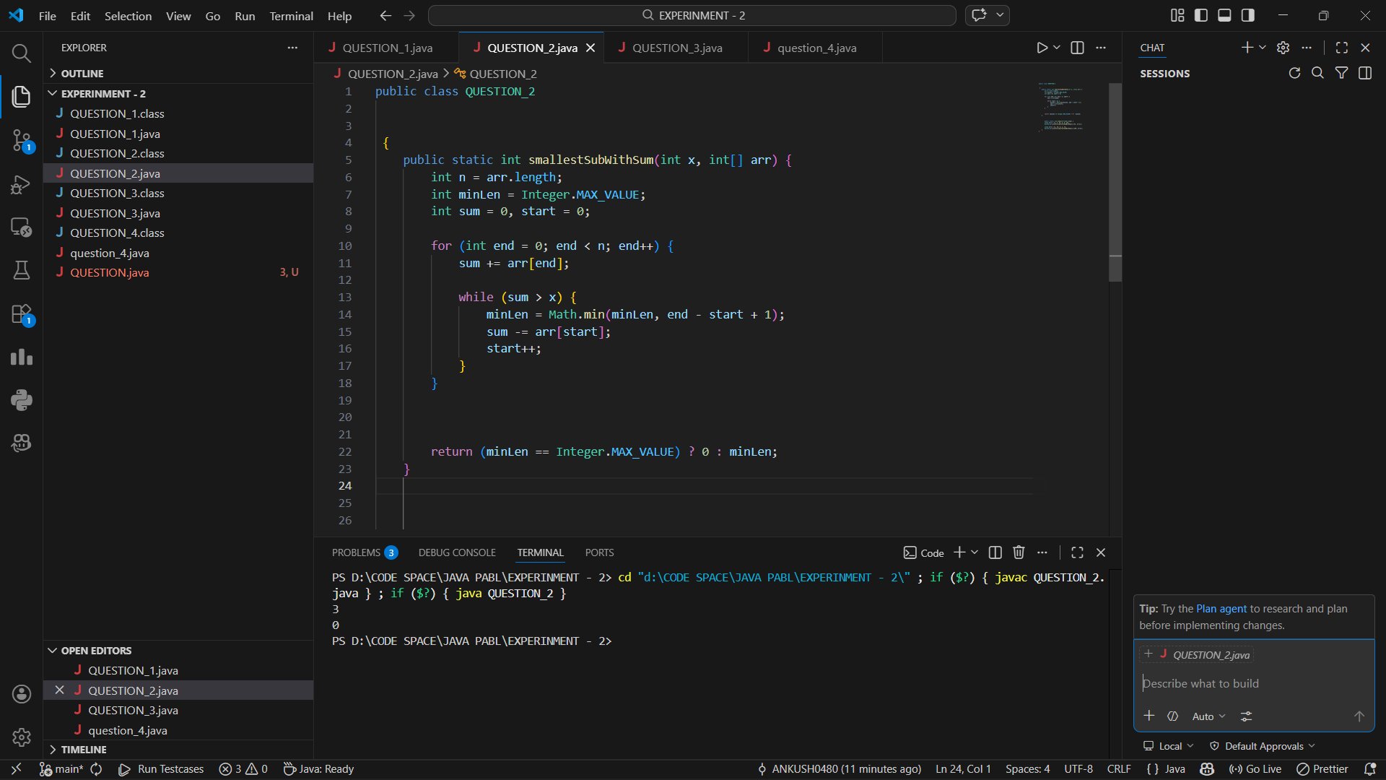
Task: Expand the TIMELINE section
Action: pyautogui.click(x=83, y=750)
